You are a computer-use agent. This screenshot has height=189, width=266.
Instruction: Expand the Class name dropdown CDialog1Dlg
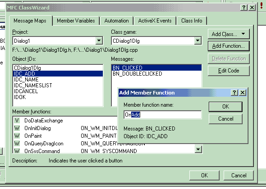(x=197, y=40)
